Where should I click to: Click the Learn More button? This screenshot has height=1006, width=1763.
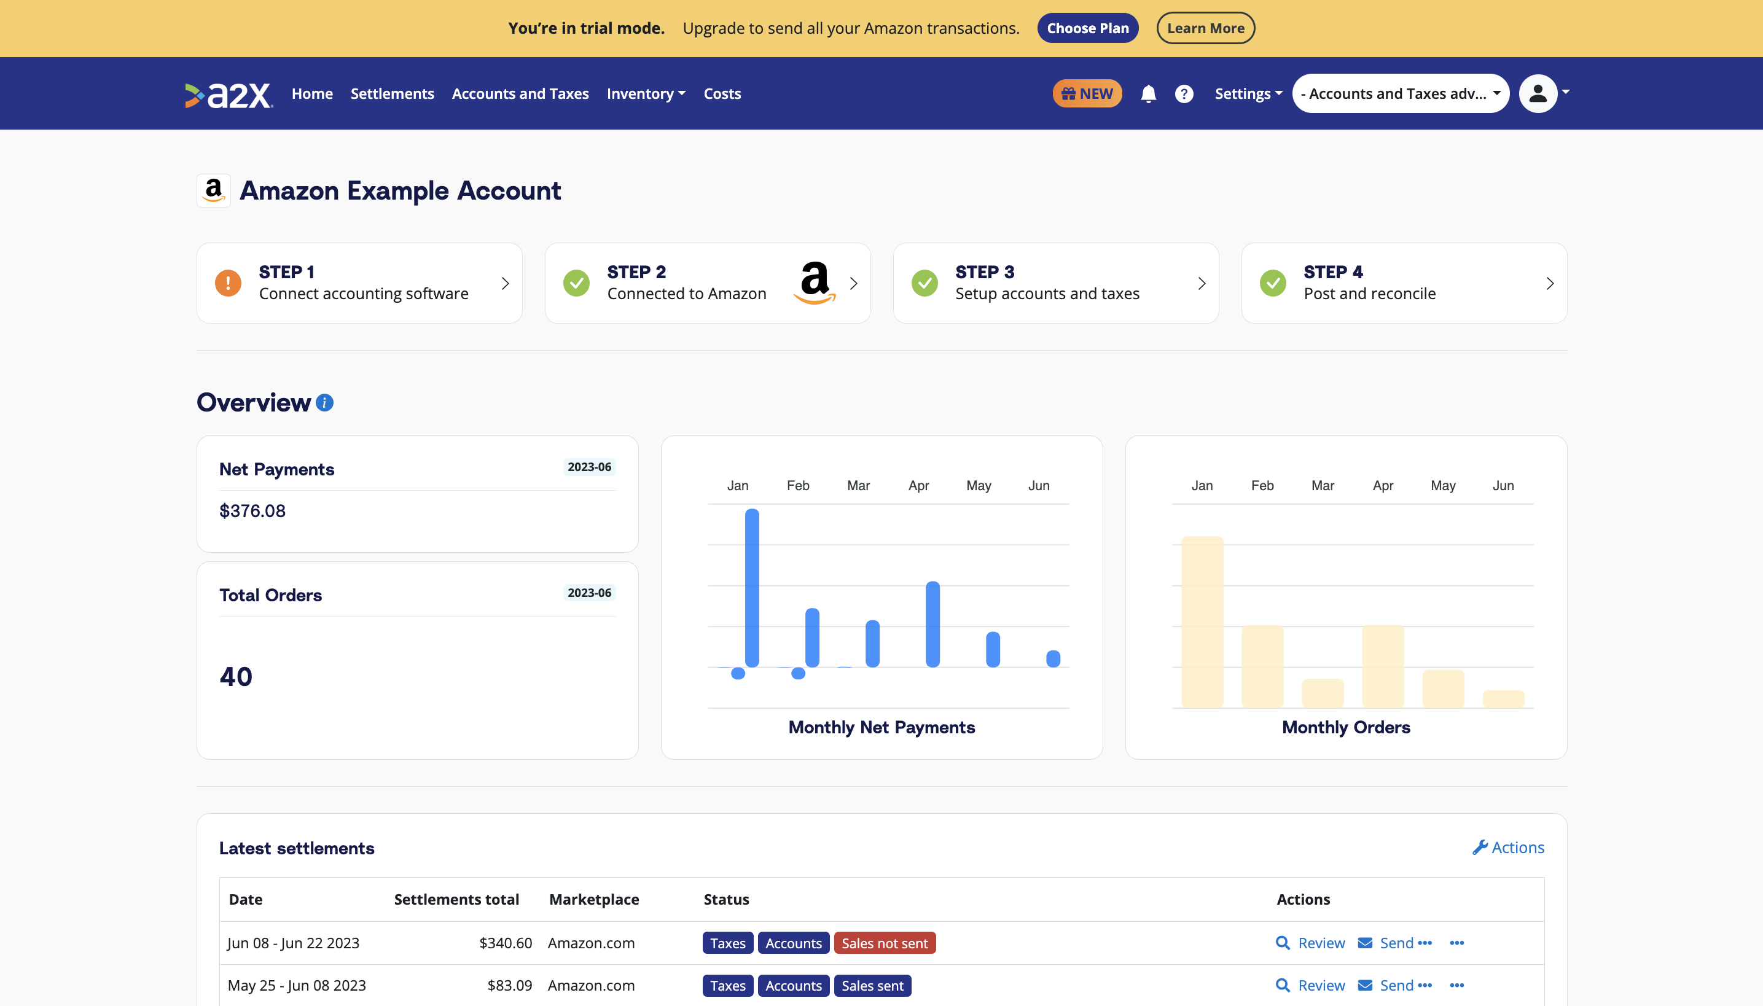1206,28
